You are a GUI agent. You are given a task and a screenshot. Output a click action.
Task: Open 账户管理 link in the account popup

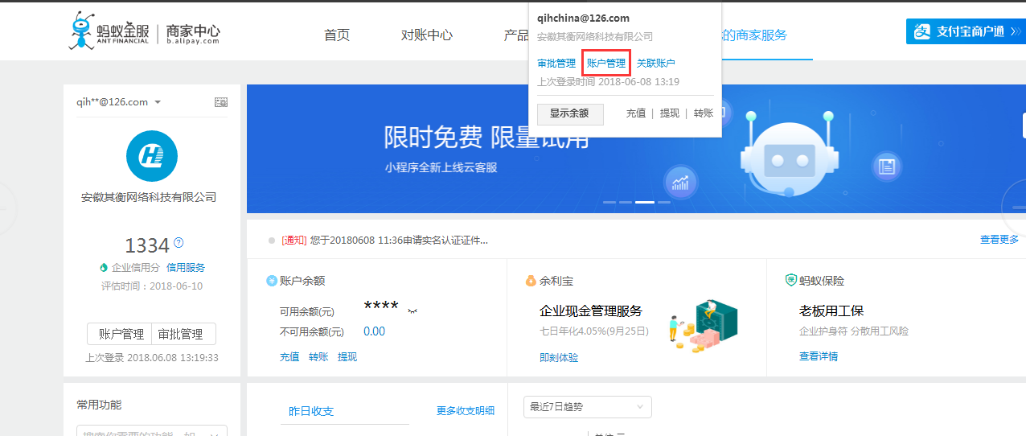pos(606,63)
